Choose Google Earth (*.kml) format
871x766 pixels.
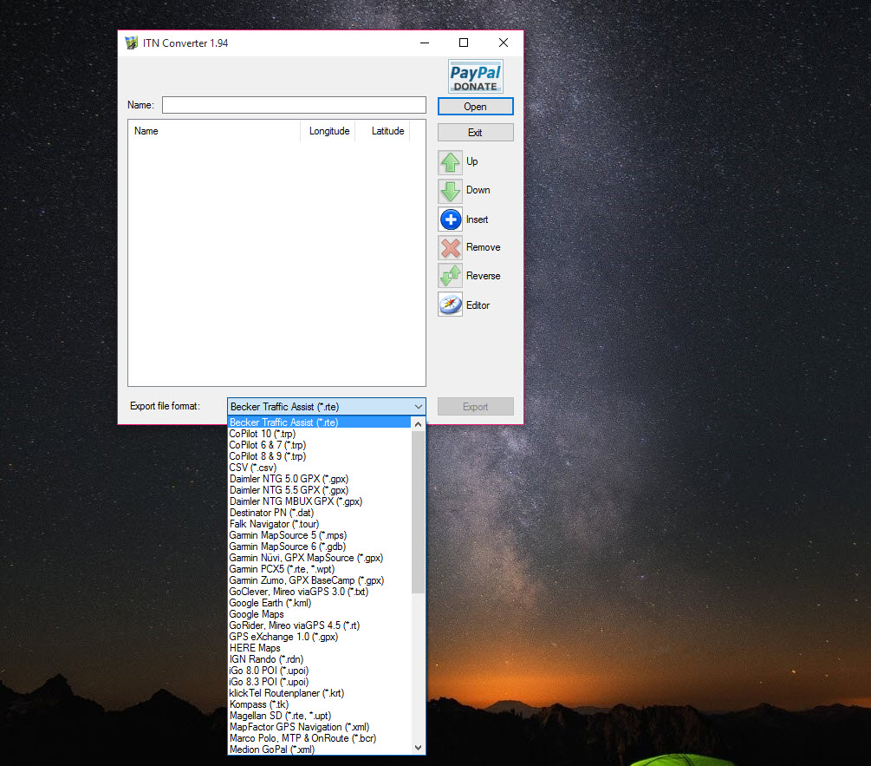tap(320, 603)
